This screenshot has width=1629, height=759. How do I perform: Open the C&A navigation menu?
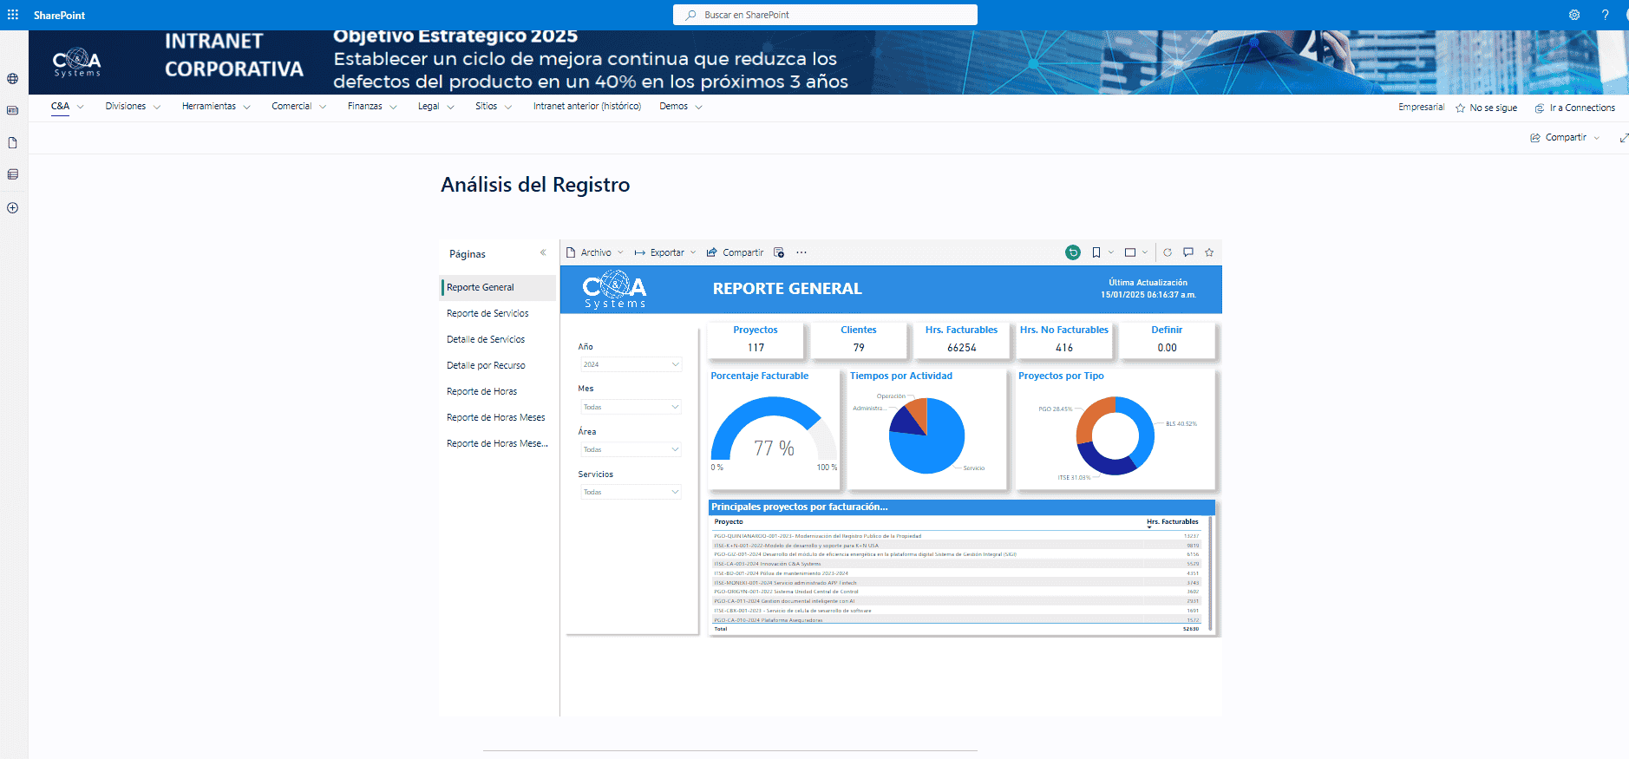68,107
